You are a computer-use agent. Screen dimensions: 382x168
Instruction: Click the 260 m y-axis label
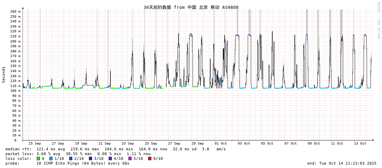pyautogui.click(x=15, y=12)
